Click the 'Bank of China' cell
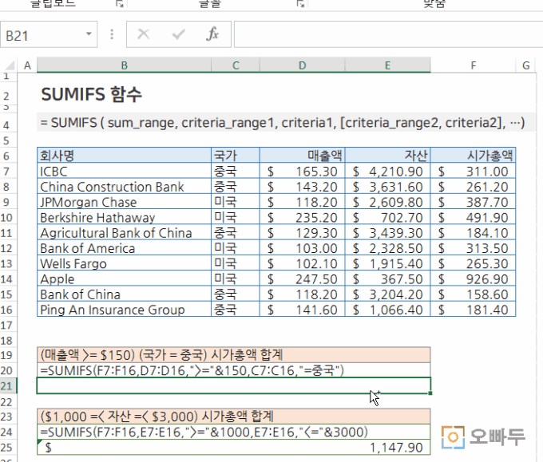The height and width of the screenshot is (462, 543). pos(124,294)
